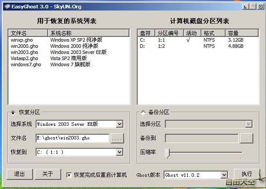Select winxp.gho in the system list
The height and width of the screenshot is (189, 266).
pos(22,40)
